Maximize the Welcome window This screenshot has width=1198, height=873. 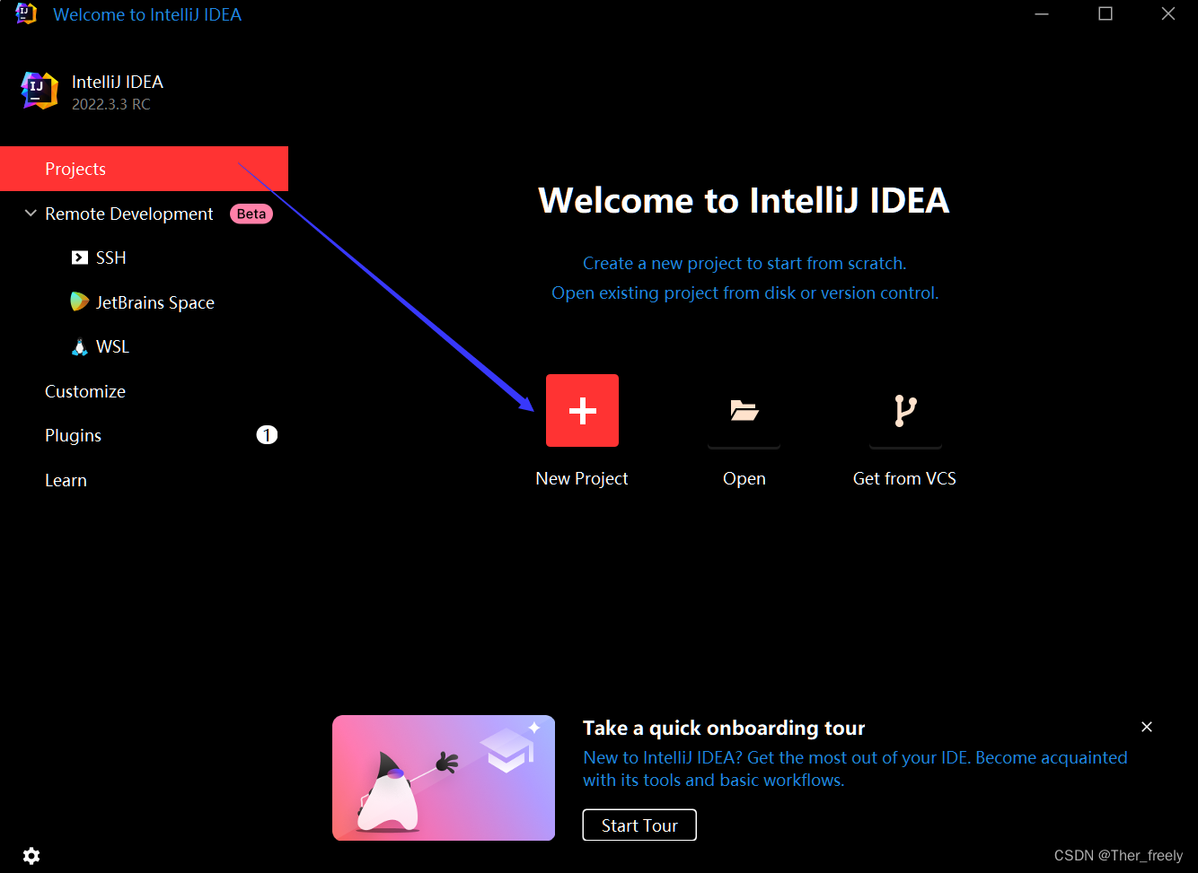(1106, 14)
